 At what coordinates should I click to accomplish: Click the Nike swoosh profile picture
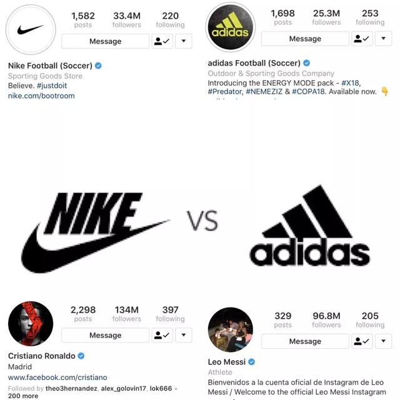pyautogui.click(x=31, y=29)
